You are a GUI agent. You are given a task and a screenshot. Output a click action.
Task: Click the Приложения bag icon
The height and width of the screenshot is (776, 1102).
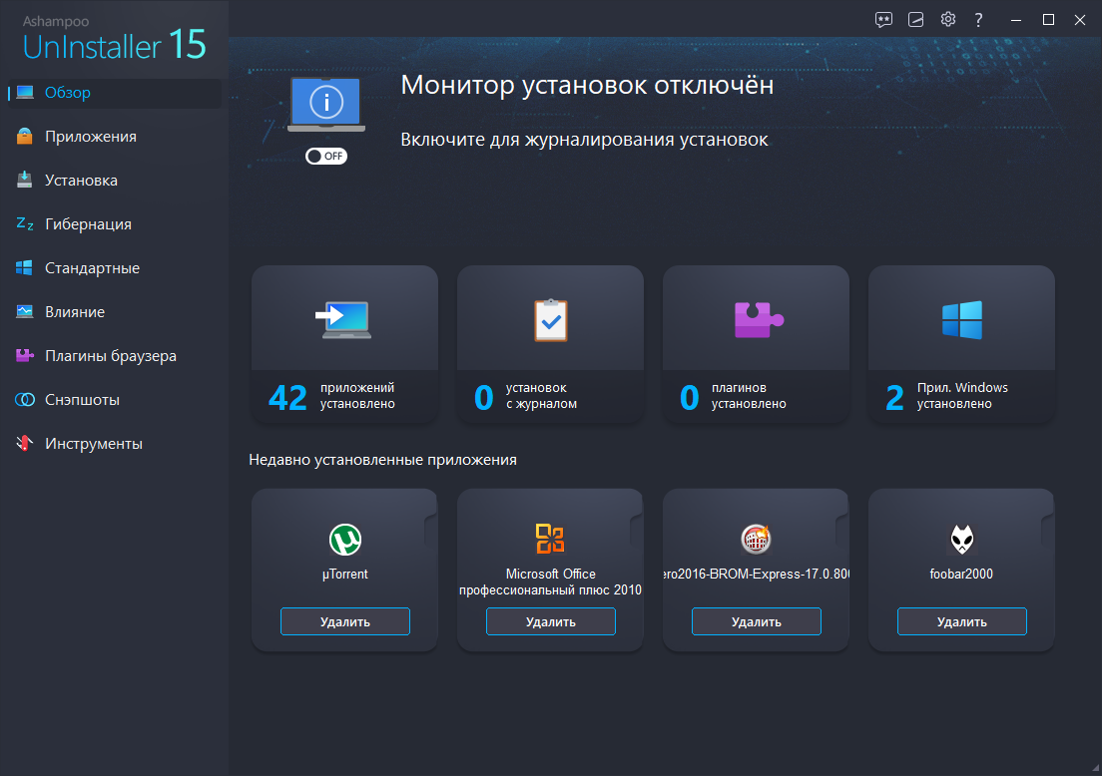[x=25, y=137]
